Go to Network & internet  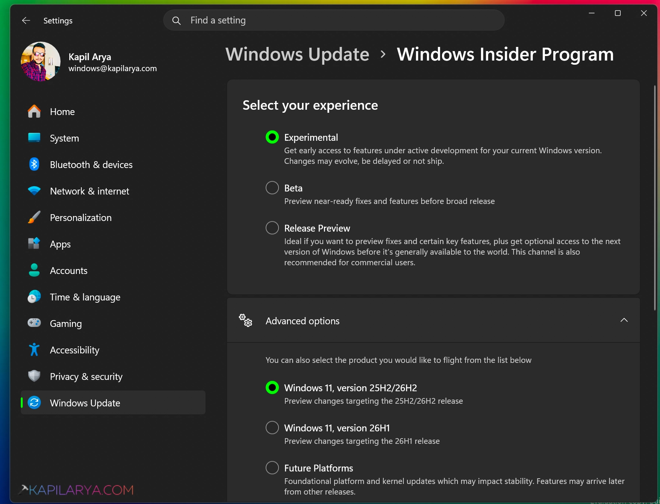[113, 191]
